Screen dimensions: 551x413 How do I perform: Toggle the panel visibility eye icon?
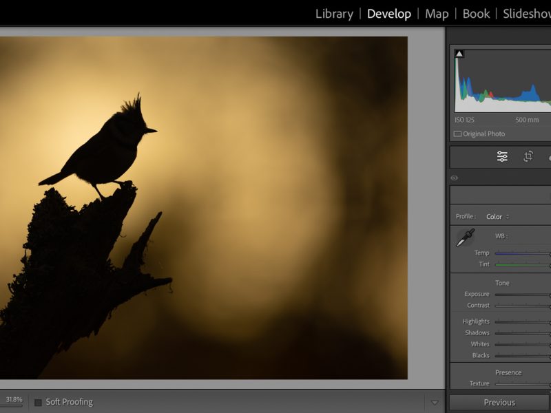(455, 178)
